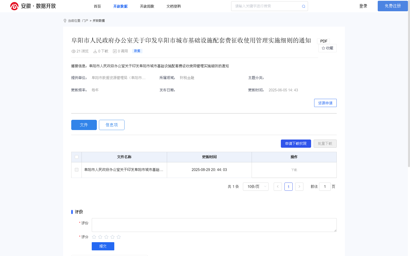
Task: Click the 门户 breadcrumb link
Action: 85,21
